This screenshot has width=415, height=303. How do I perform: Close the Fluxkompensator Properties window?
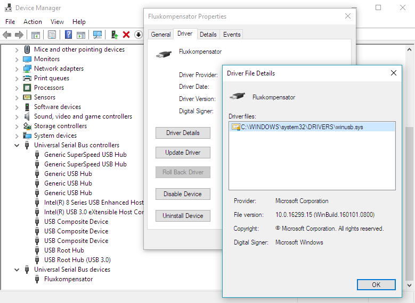348,16
